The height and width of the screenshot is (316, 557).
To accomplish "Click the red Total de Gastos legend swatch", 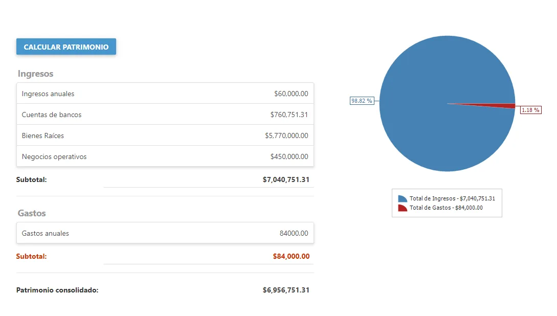I will pyautogui.click(x=402, y=207).
